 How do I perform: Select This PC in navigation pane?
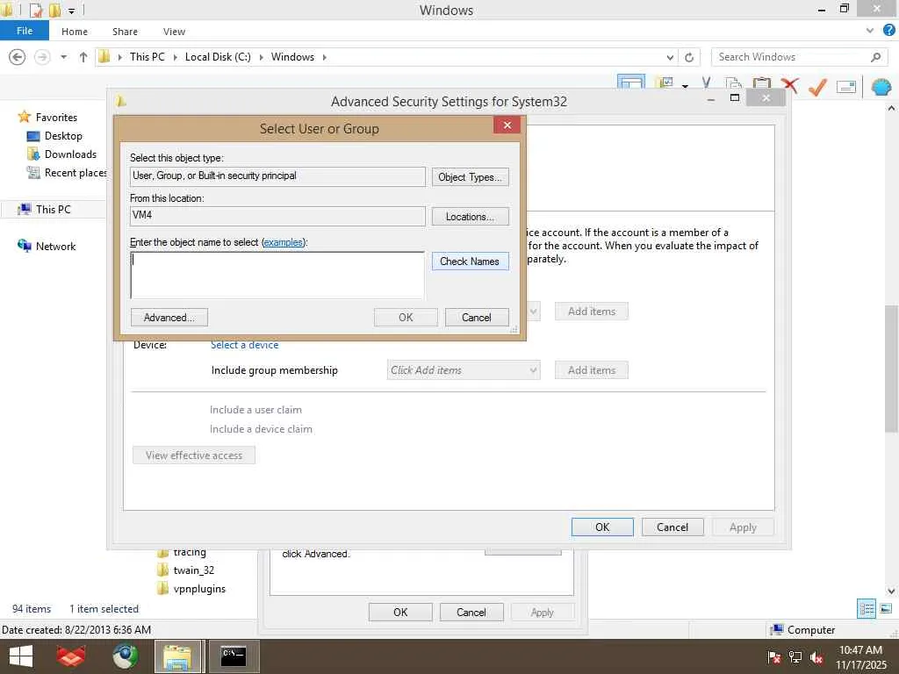(x=45, y=209)
